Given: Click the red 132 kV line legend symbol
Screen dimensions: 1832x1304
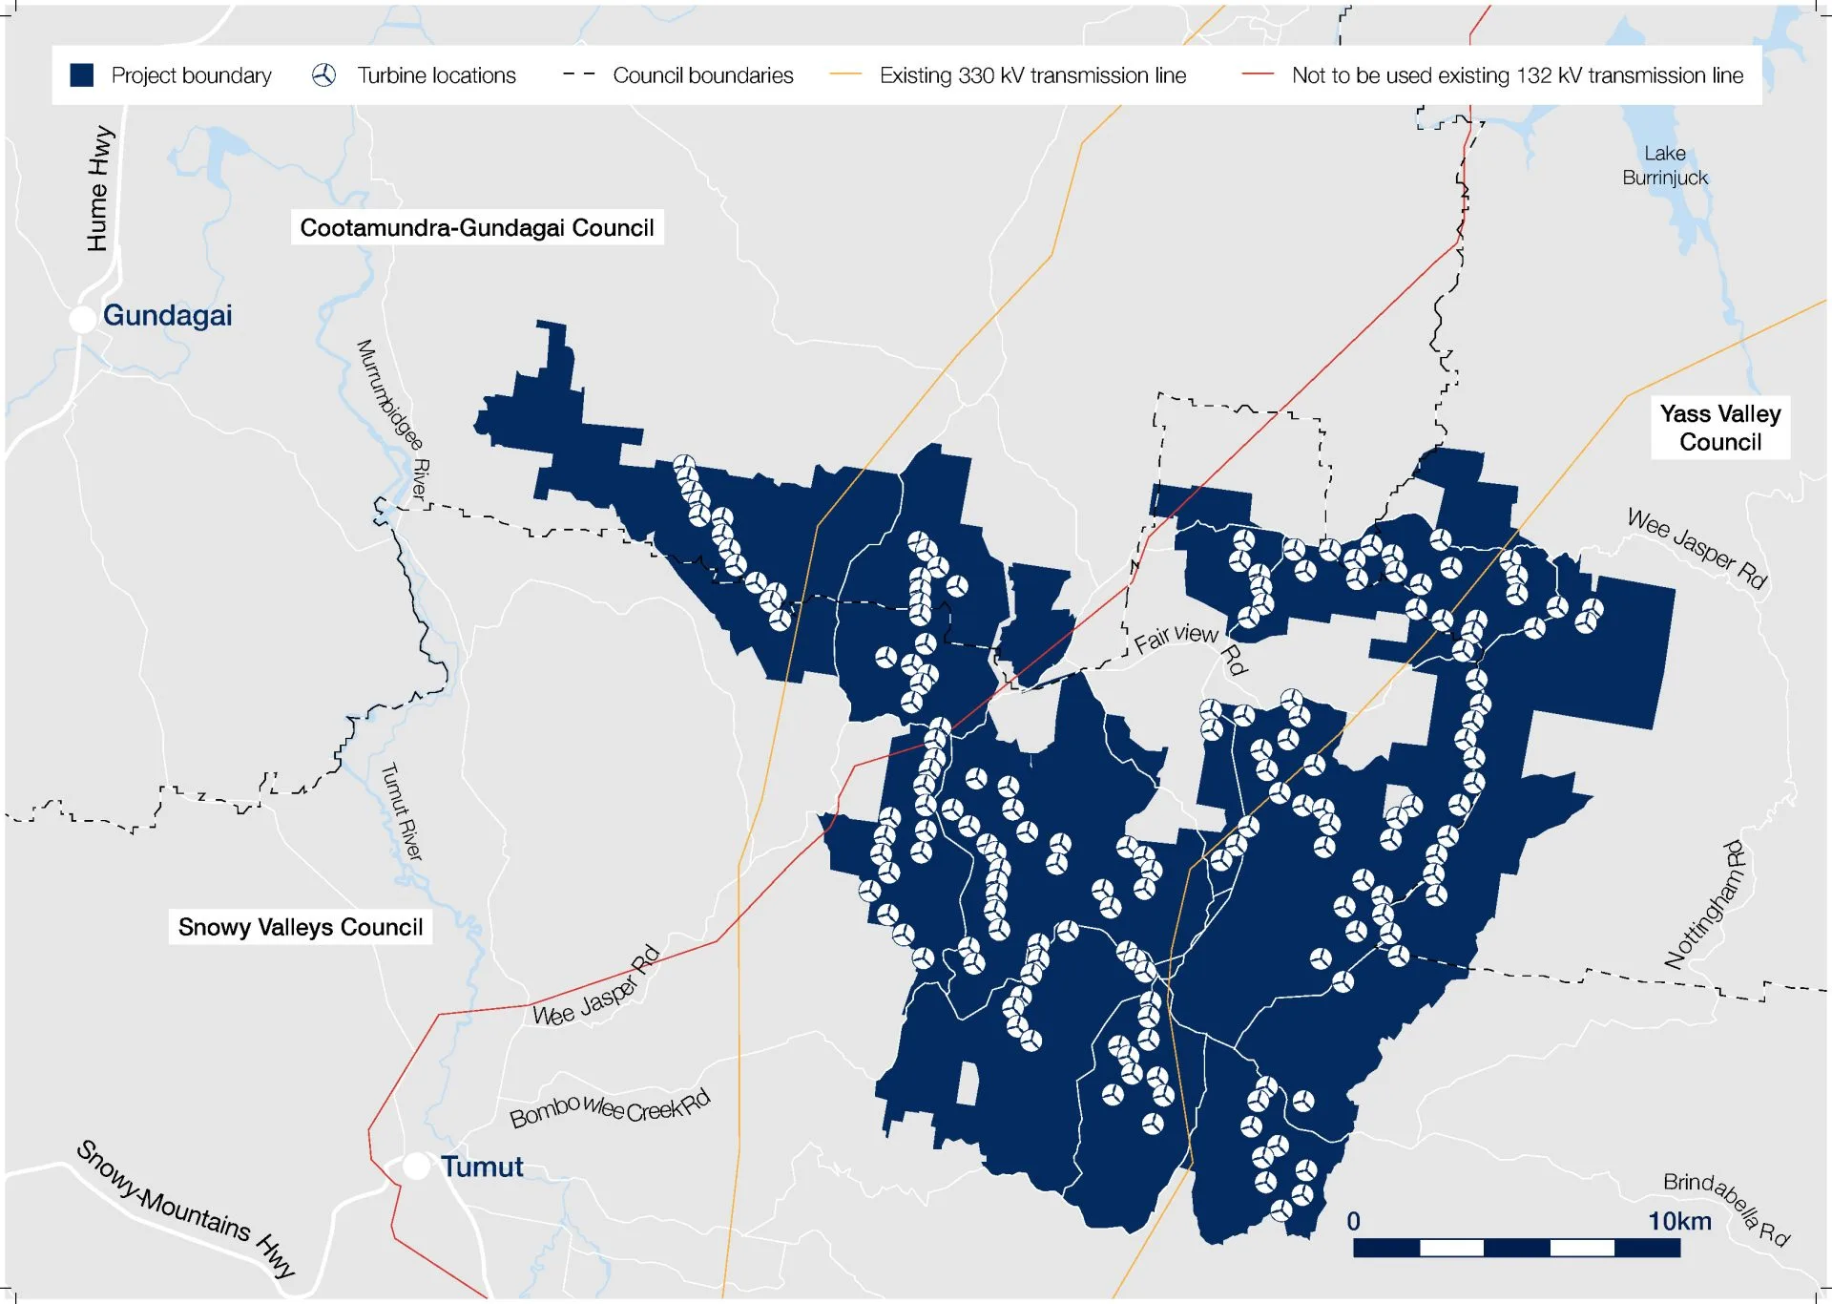Looking at the screenshot, I should coord(1258,74).
